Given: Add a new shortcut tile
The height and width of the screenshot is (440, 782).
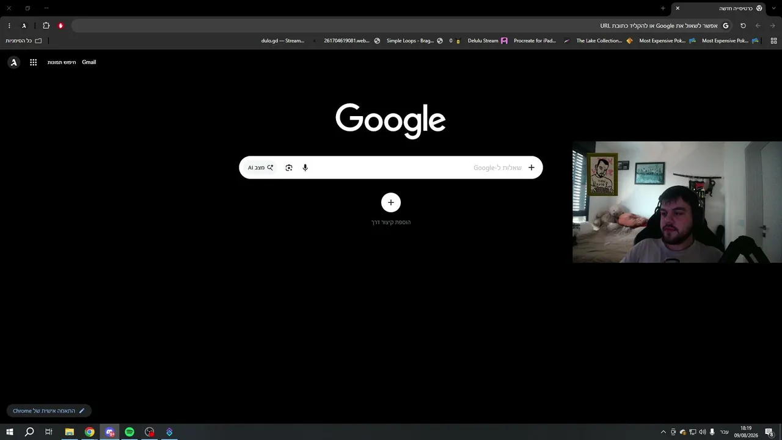Looking at the screenshot, I should (391, 202).
